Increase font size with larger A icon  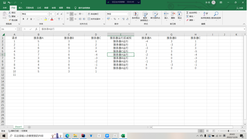click(58, 14)
